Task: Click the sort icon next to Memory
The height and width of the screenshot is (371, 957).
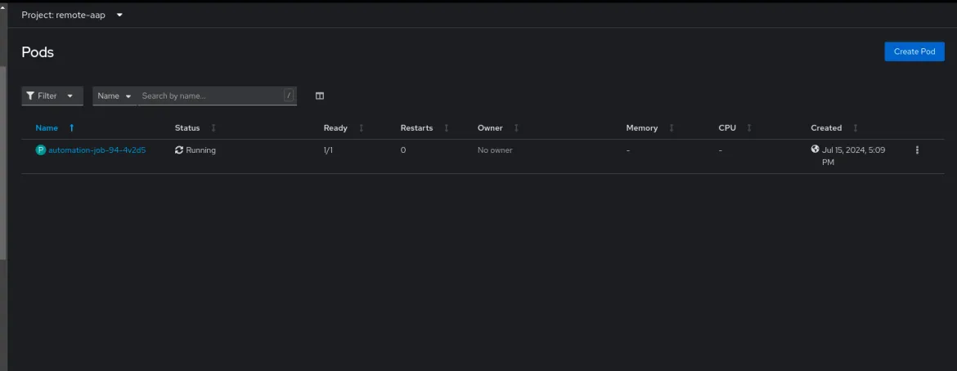Action: [672, 128]
